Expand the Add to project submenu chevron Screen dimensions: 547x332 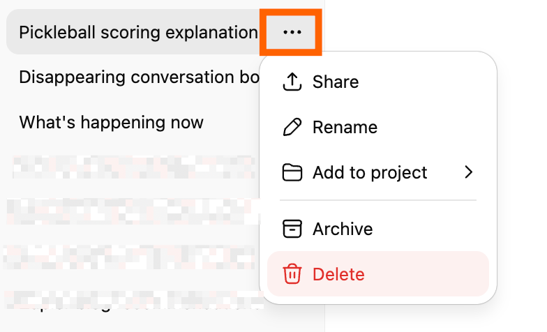pos(468,172)
